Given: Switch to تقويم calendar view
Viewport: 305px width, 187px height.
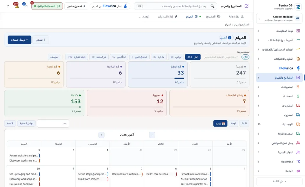Looking at the screenshot, I should point(220,123).
